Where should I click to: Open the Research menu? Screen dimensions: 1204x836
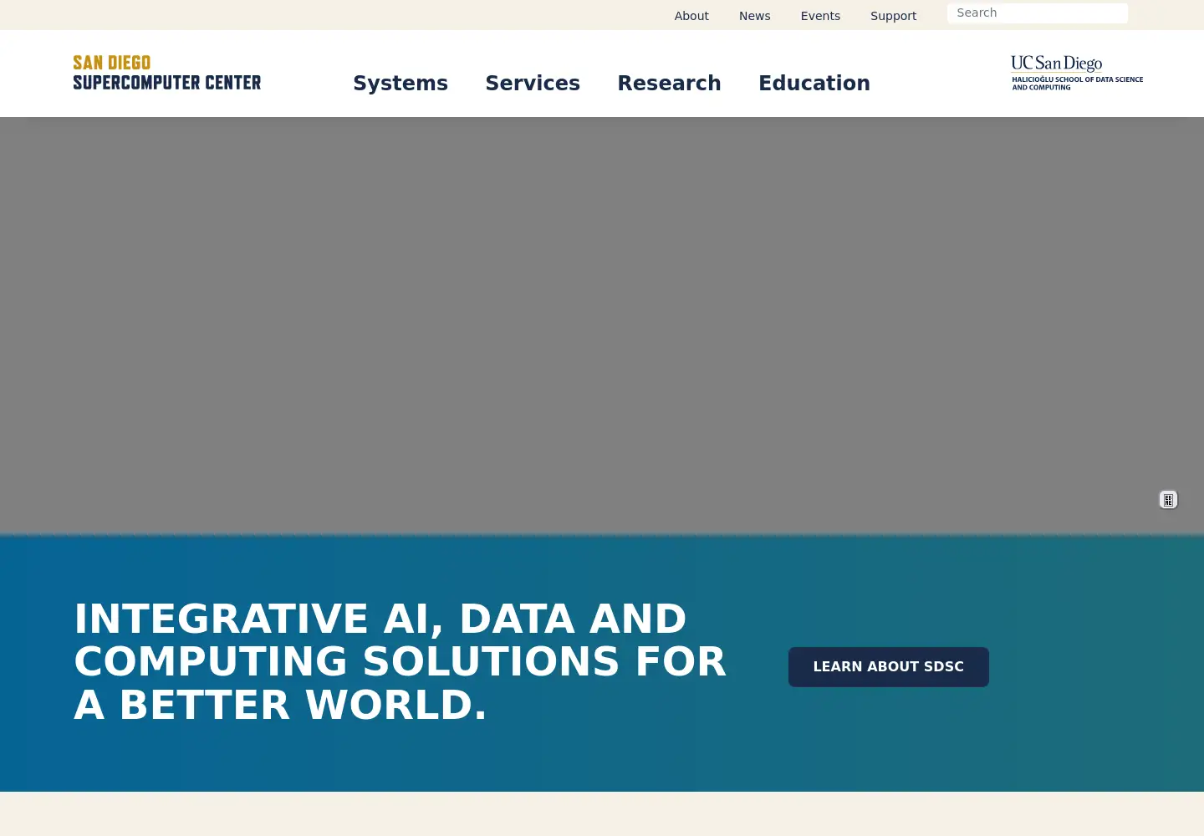pos(669,83)
